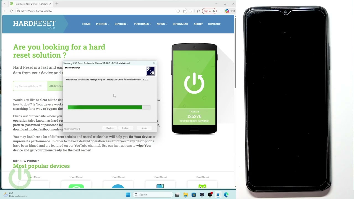Open the Favorites list icon
Viewport: 354px width, 199px height.
tap(198, 11)
